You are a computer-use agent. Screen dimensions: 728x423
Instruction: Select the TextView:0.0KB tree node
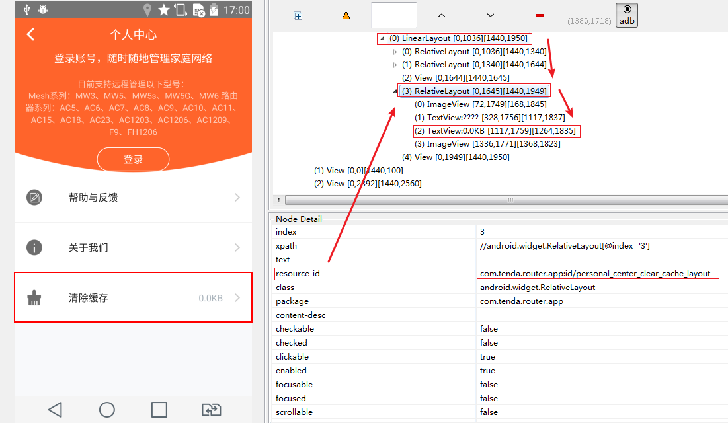click(x=497, y=131)
